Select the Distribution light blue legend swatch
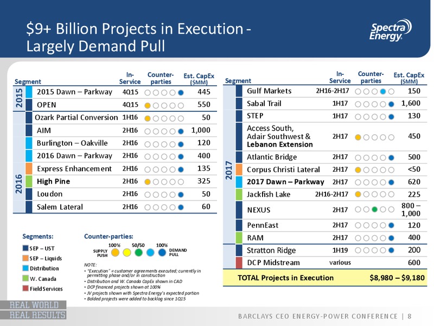The height and width of the screenshot is (326, 434). (x=25, y=268)
